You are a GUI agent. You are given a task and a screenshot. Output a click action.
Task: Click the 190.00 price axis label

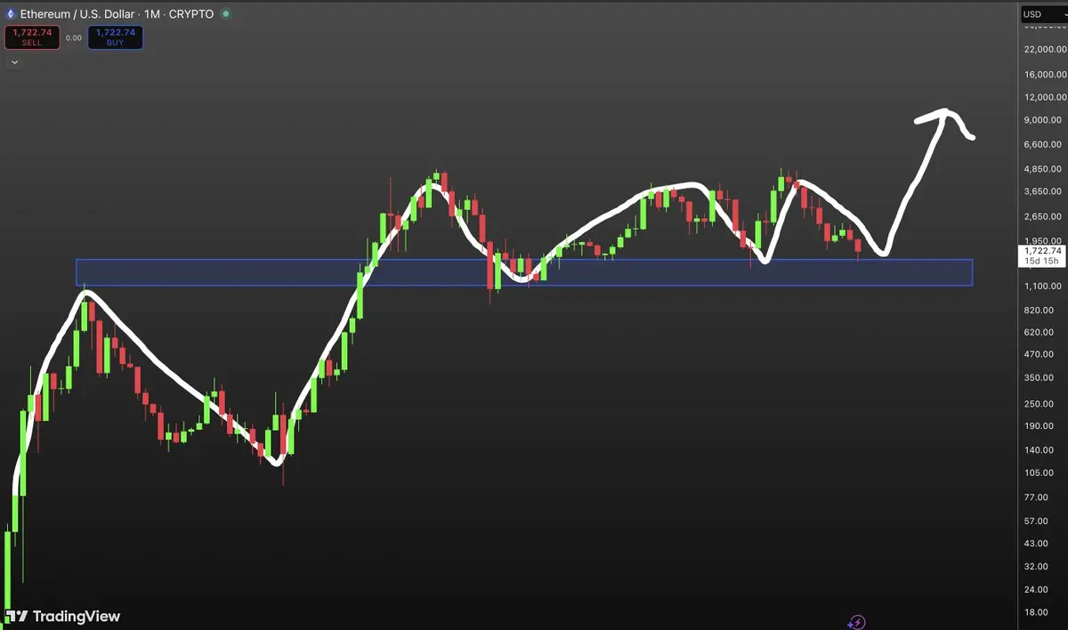click(x=1040, y=426)
